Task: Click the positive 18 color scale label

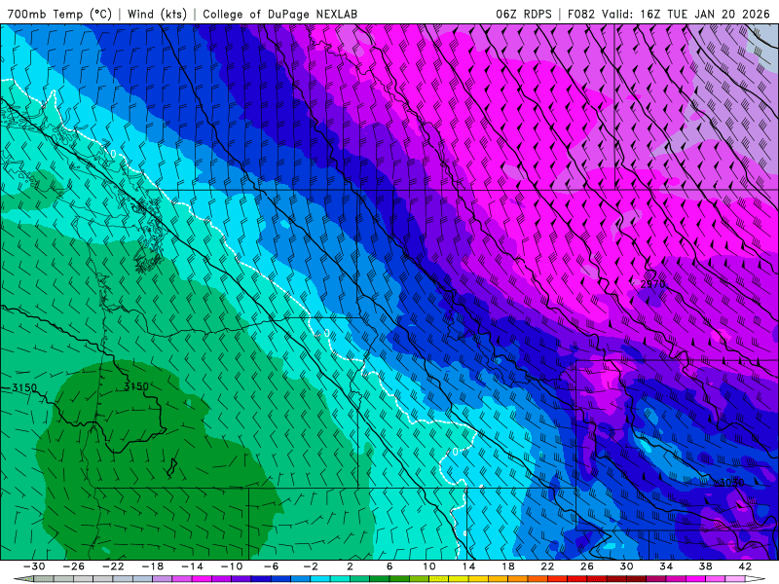Action: tap(508, 566)
